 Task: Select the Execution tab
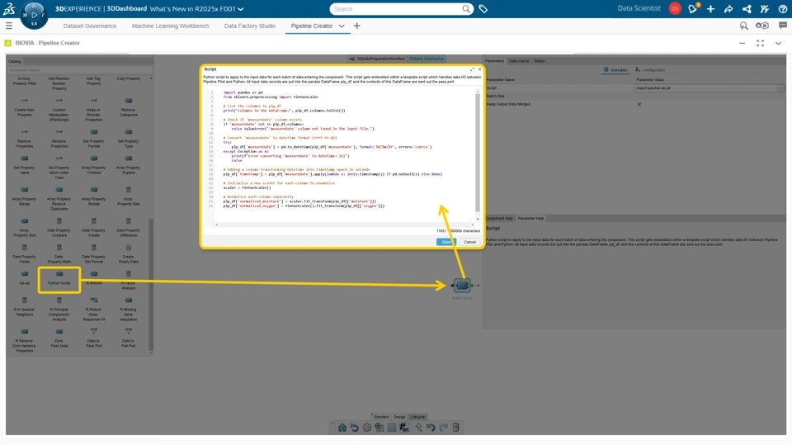(x=615, y=70)
